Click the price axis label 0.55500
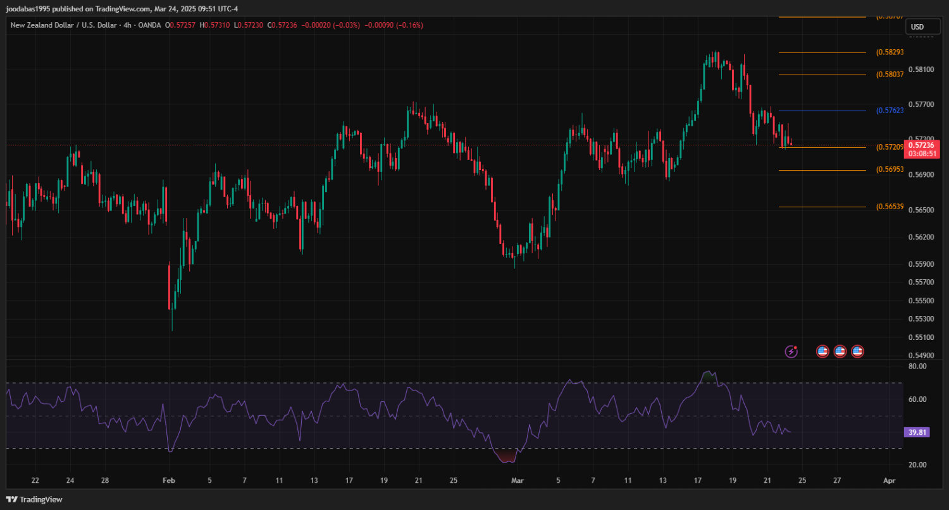 (921, 300)
